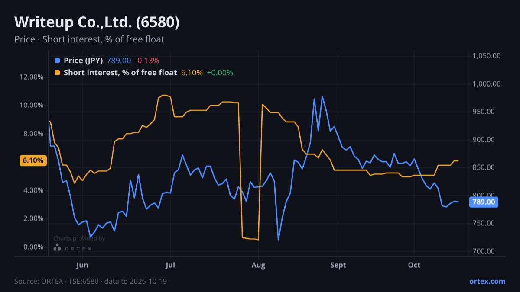Click the Oct x-axis label
Screen dimensions: 520x292
click(x=414, y=265)
